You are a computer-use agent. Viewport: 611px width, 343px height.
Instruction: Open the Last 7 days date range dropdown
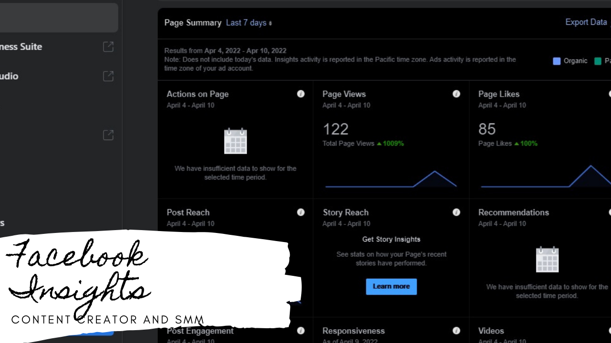coord(249,23)
